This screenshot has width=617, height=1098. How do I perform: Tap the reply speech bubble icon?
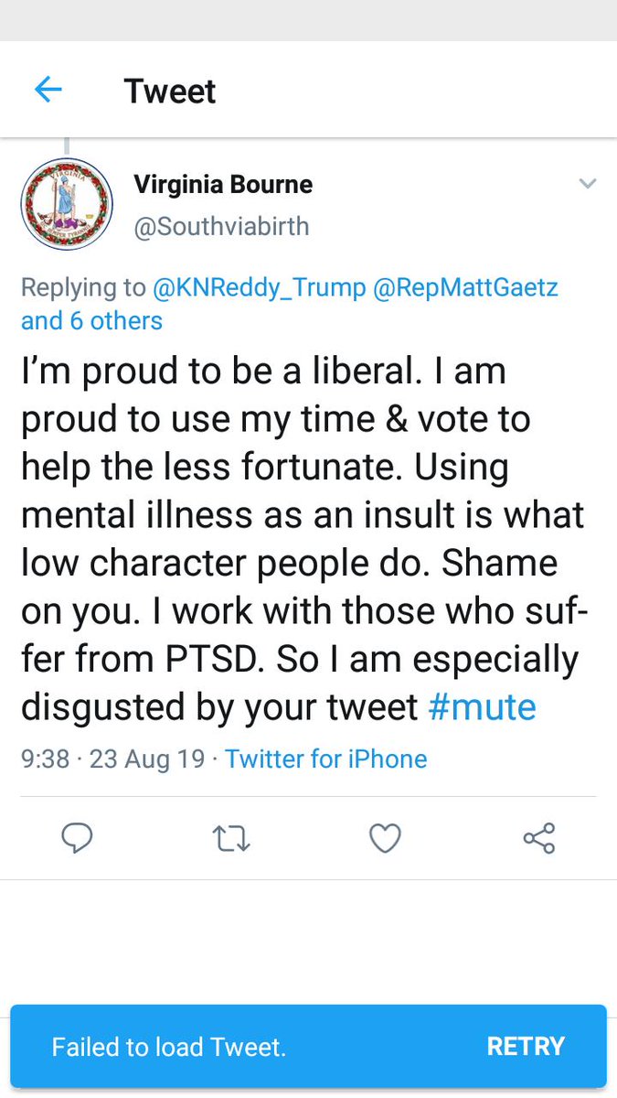(x=77, y=838)
